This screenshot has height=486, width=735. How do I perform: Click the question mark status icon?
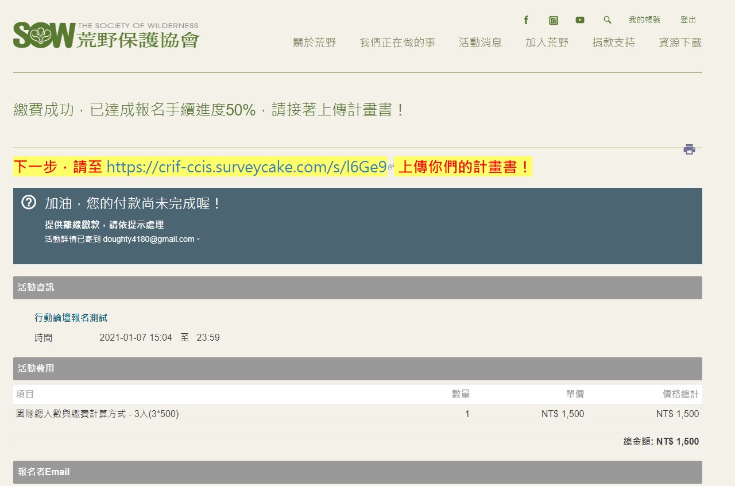click(x=29, y=202)
